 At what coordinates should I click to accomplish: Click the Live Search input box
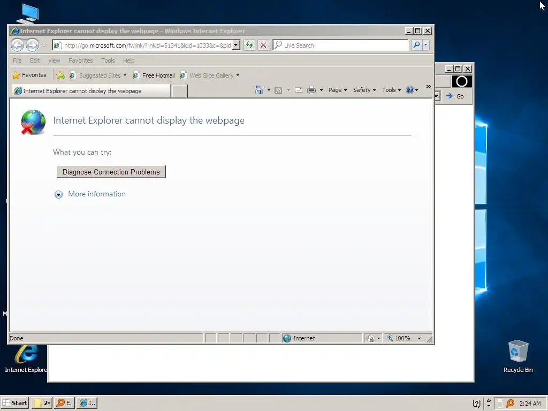[x=340, y=45]
